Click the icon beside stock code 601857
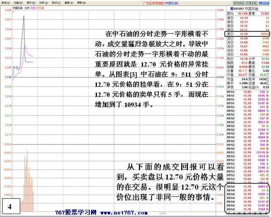 point(232,8)
